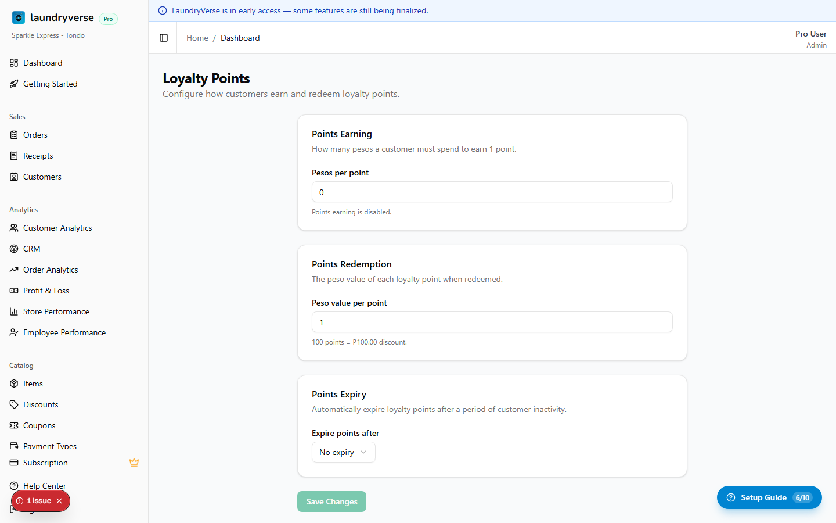The width and height of the screenshot is (836, 523).
Task: Click the info icon in early access banner
Action: 163,10
